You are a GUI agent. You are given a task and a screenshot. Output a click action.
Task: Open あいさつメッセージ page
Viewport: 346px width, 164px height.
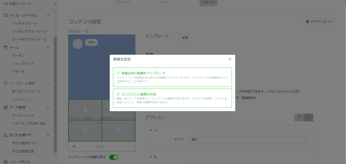(26, 91)
